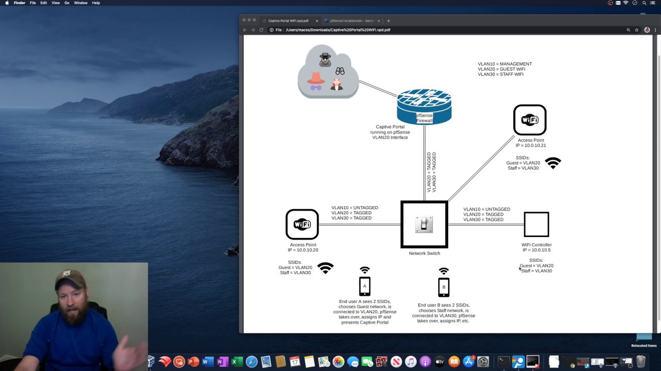This screenshot has width=661, height=371.
Task: Go forward in browser history
Action: 253,30
